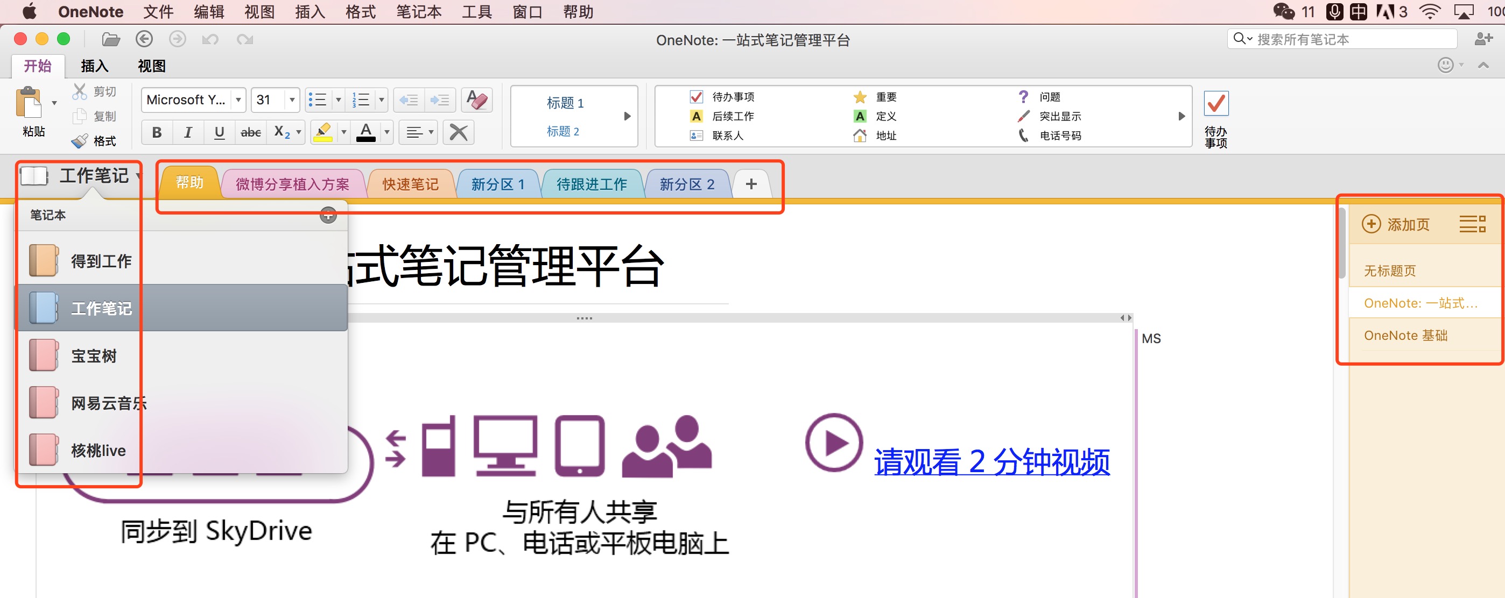The width and height of the screenshot is (1505, 598).
Task: Click the clear formatting eraser icon
Action: point(477,100)
